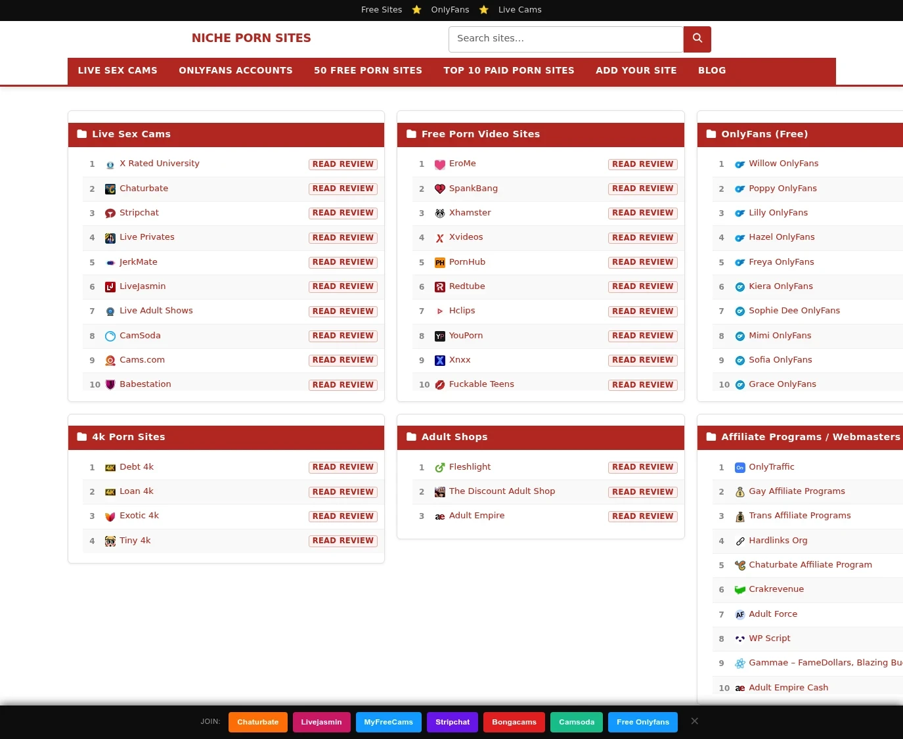Click the search sites input field
The image size is (903, 739).
pos(566,39)
